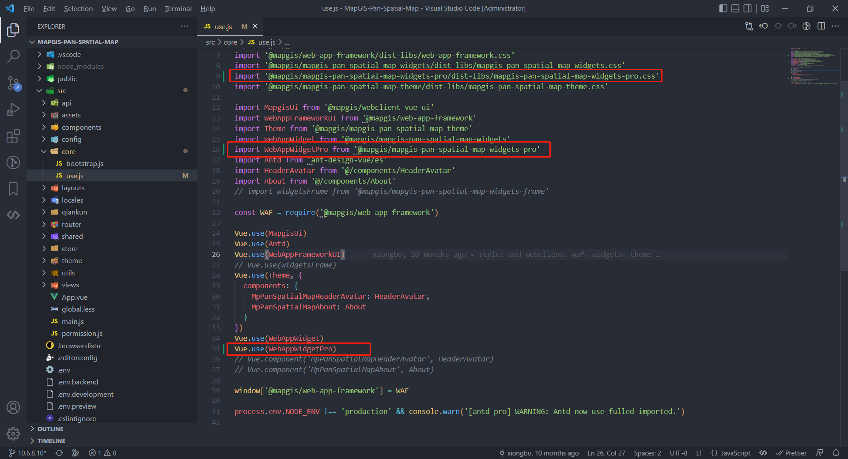The height and width of the screenshot is (459, 848).
Task: Click Spaces: 2 indentation setting
Action: [x=647, y=453]
